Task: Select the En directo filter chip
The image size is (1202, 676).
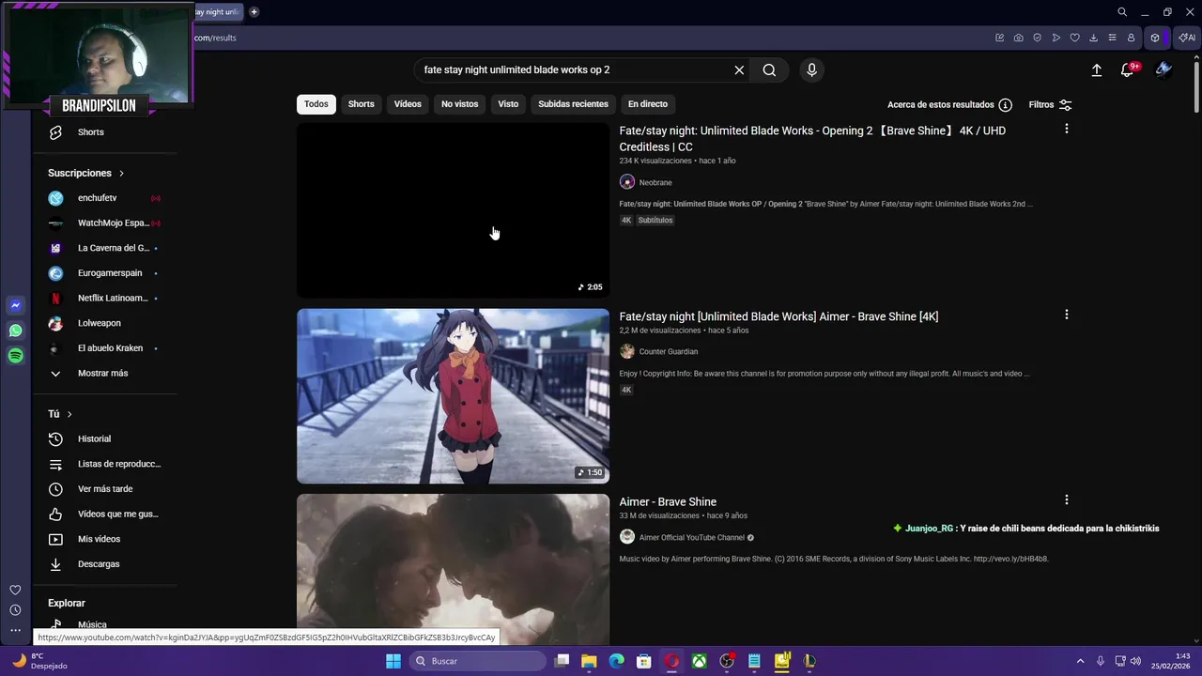Action: tap(648, 104)
